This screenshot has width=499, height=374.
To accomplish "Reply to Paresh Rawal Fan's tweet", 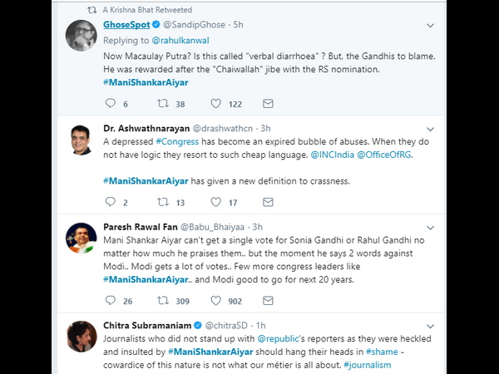I will (x=111, y=300).
